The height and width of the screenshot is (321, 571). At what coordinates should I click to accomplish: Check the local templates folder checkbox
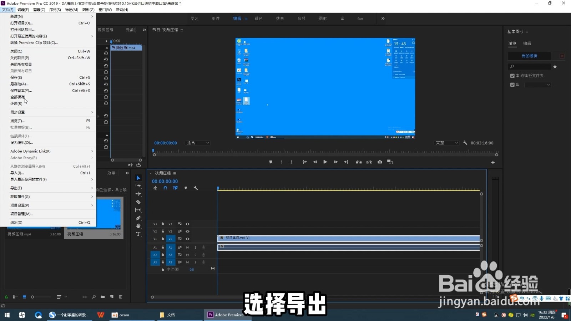[512, 76]
